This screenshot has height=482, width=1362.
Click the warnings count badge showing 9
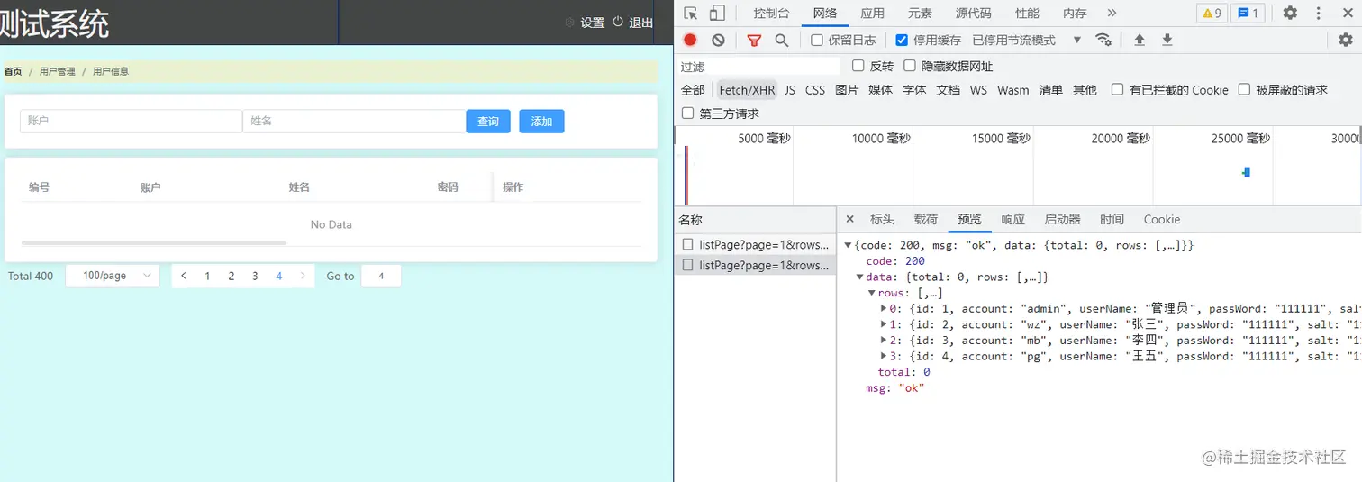(x=1212, y=13)
